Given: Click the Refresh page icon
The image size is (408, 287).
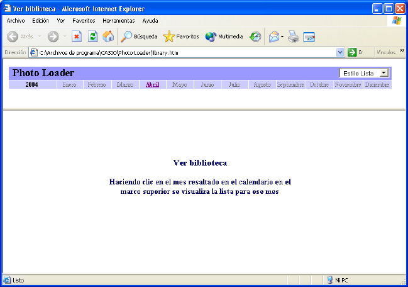Looking at the screenshot, I should [92, 37].
